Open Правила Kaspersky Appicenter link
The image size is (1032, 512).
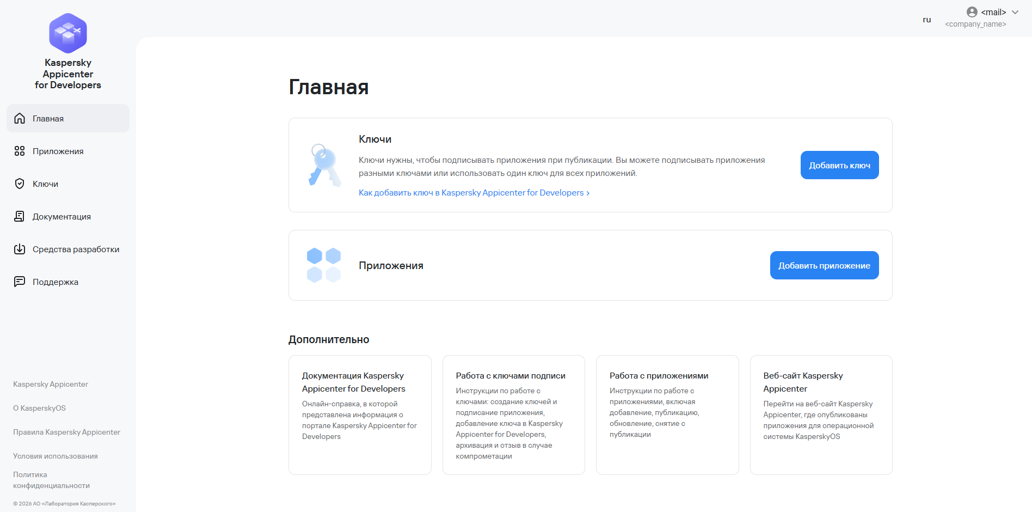pyautogui.click(x=66, y=432)
